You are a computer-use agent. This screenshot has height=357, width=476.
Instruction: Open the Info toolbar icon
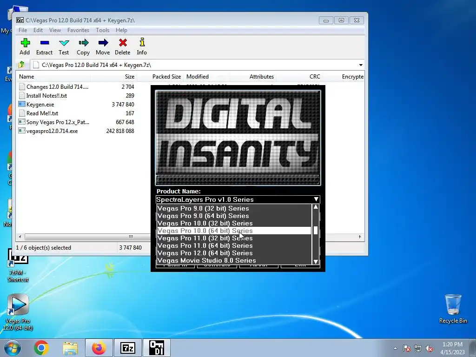point(142,46)
